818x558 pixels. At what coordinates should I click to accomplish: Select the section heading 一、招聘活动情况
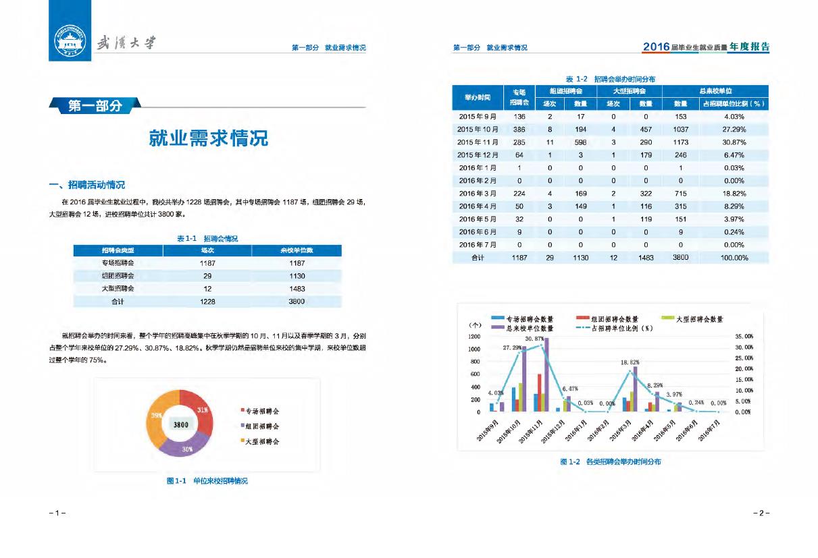pyautogui.click(x=88, y=185)
